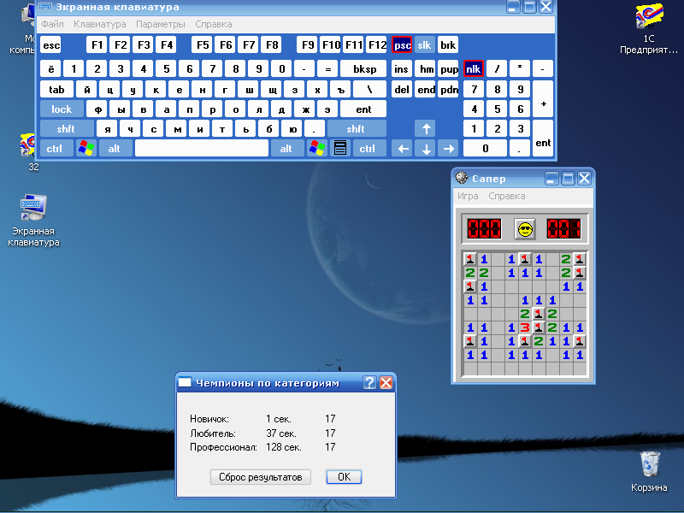This screenshot has height=513, width=684.
Task: Open the Файл menu in keyboard window
Action: point(53,24)
